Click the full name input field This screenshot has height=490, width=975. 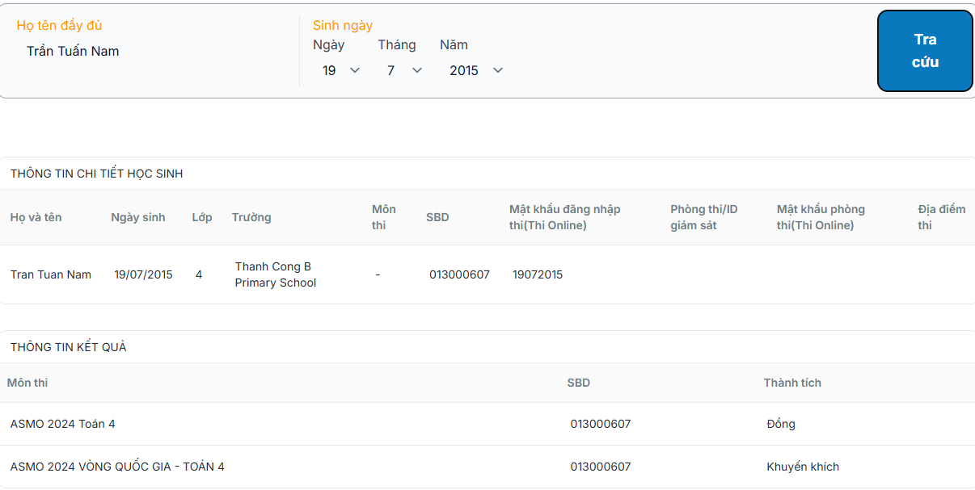154,52
